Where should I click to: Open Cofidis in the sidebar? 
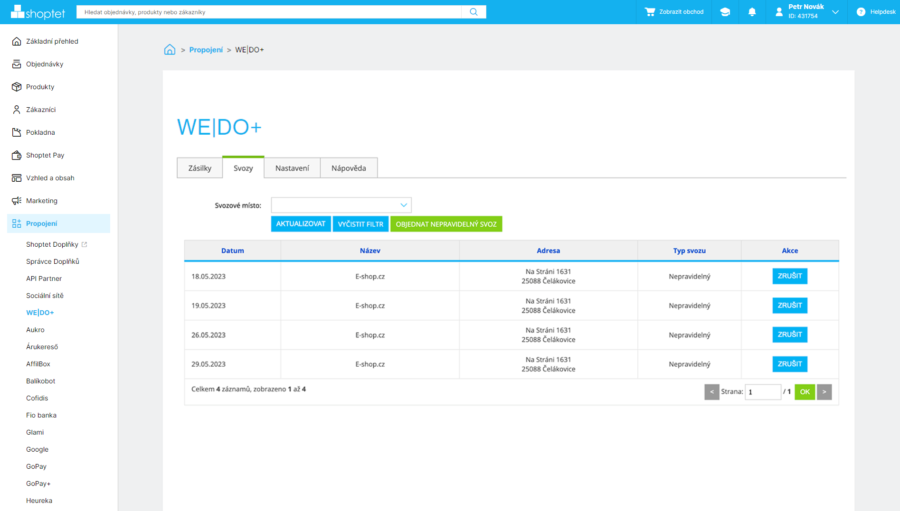37,398
